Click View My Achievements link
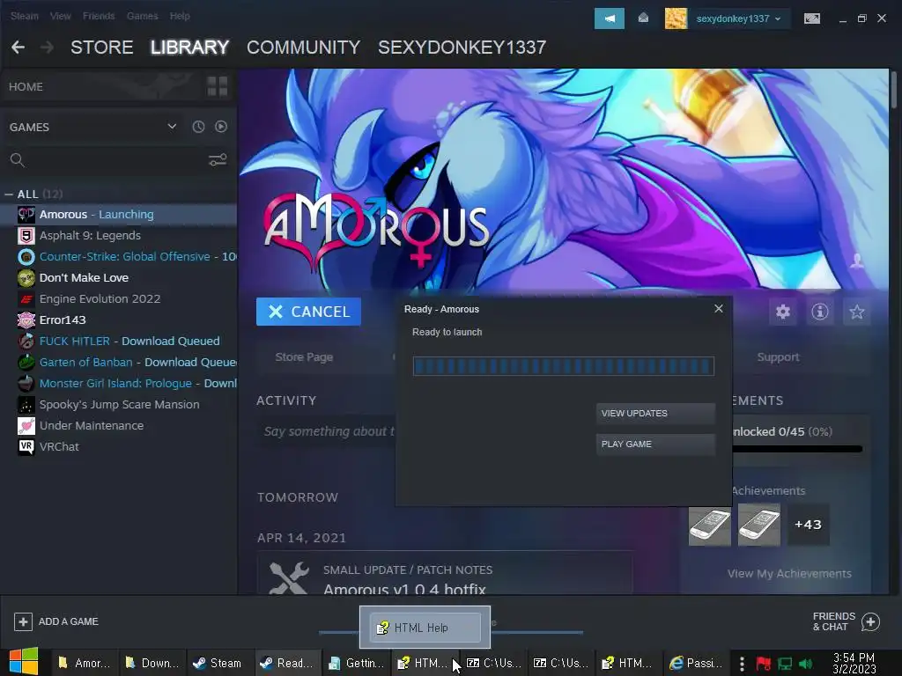 (789, 574)
